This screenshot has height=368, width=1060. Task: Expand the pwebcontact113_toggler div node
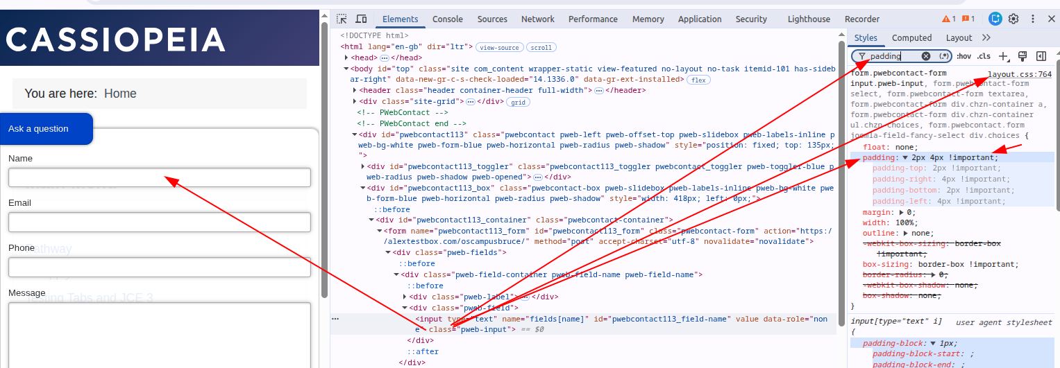point(363,166)
